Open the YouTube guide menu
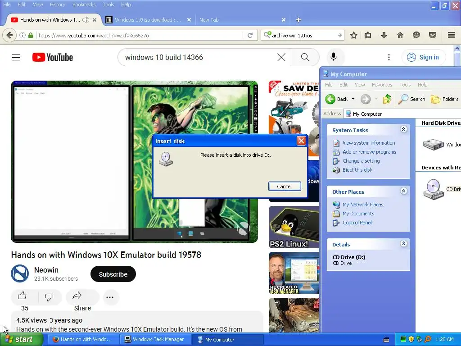The height and width of the screenshot is (346, 461). [x=16, y=57]
